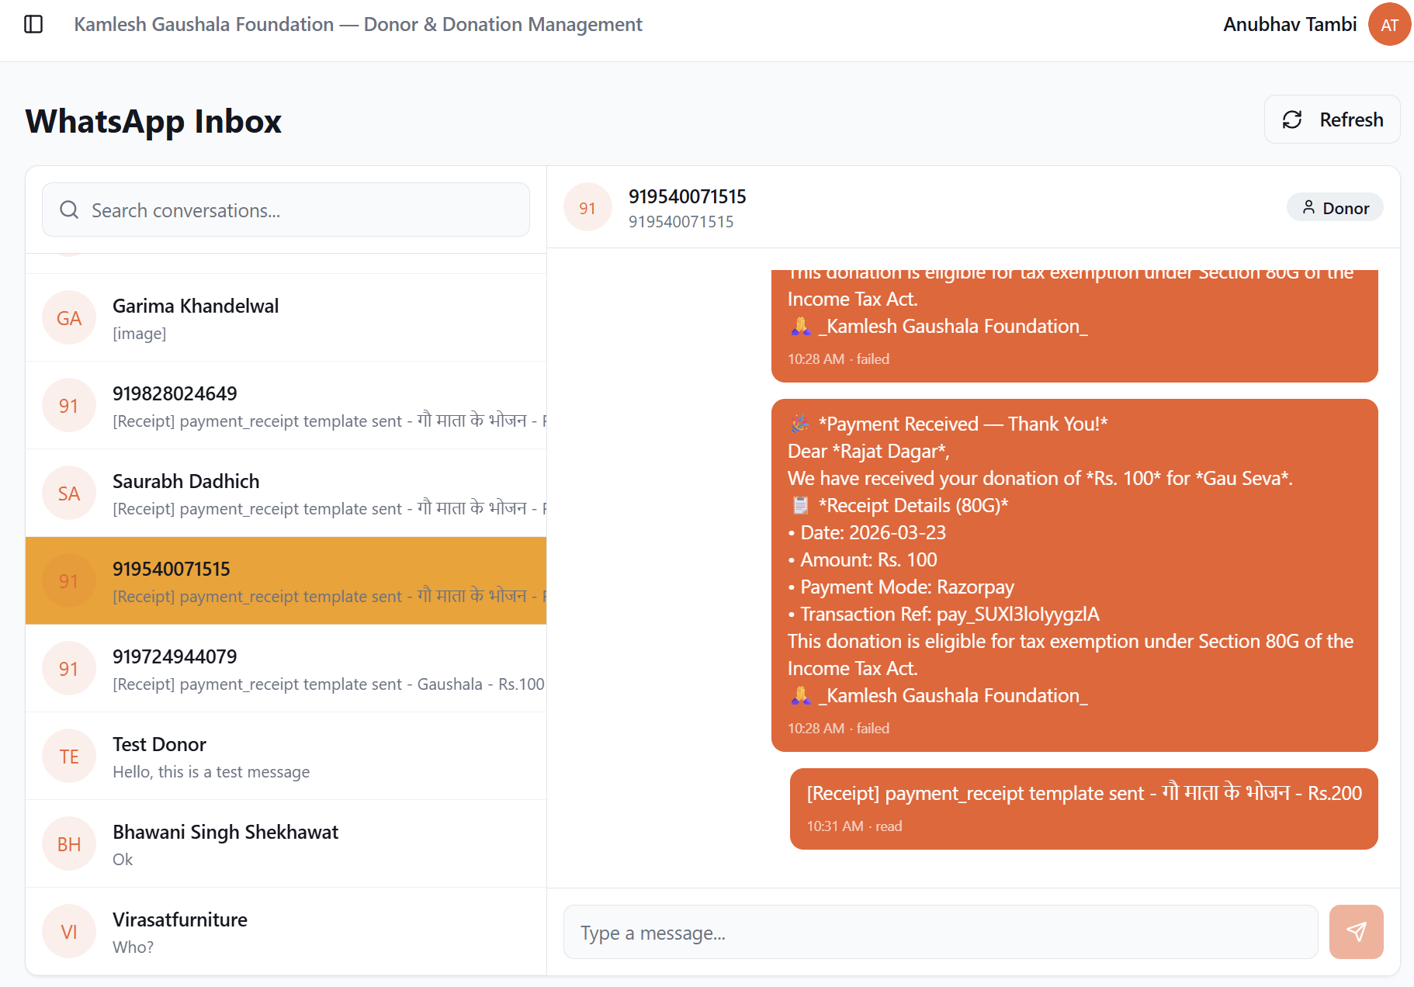Screen dimensions: 1414x987
Task: Select the Test Donor conversation
Action: point(286,756)
